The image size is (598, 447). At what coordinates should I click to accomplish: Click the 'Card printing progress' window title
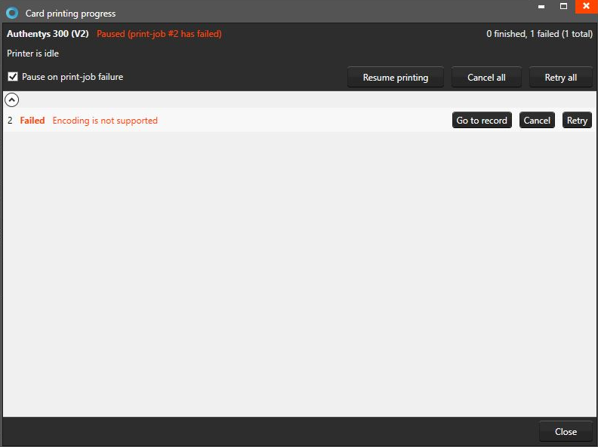[x=70, y=14]
